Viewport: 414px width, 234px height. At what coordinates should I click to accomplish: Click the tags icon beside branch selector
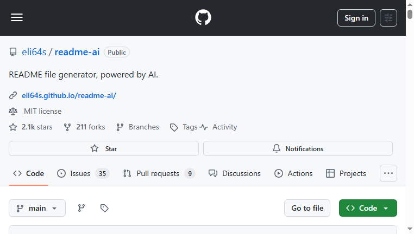pos(104,208)
